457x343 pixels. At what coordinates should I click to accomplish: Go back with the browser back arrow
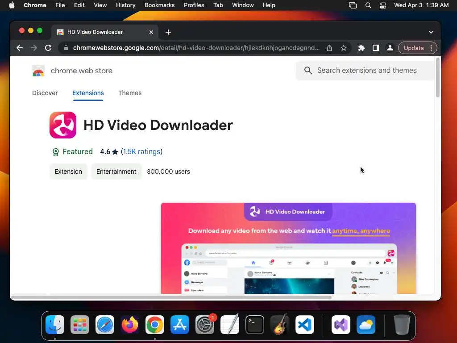coord(20,48)
